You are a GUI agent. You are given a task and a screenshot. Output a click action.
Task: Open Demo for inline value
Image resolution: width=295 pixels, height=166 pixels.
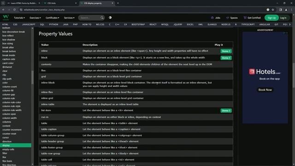(226, 51)
